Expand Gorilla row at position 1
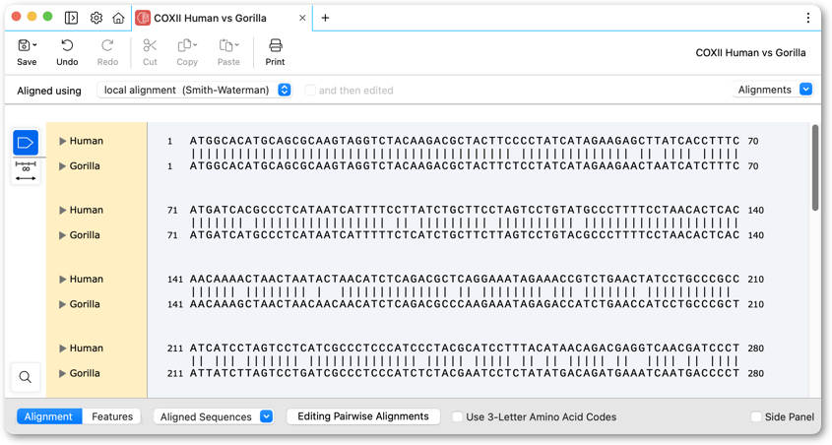Screen dimensions: 832x445 [63, 166]
